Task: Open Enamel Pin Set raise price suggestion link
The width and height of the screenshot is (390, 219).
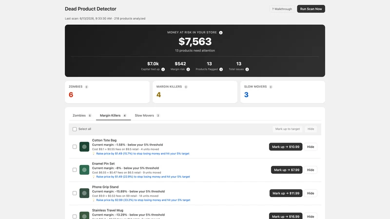Action: [143, 177]
